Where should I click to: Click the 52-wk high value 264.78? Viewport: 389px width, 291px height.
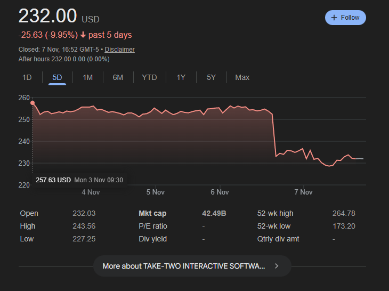(343, 213)
